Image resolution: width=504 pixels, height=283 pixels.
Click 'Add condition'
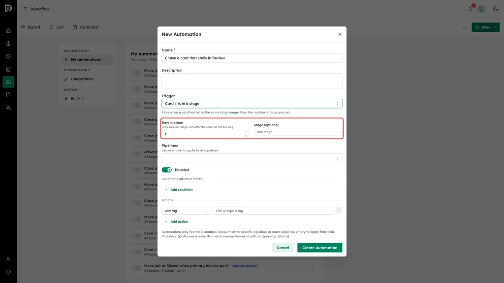point(179,190)
